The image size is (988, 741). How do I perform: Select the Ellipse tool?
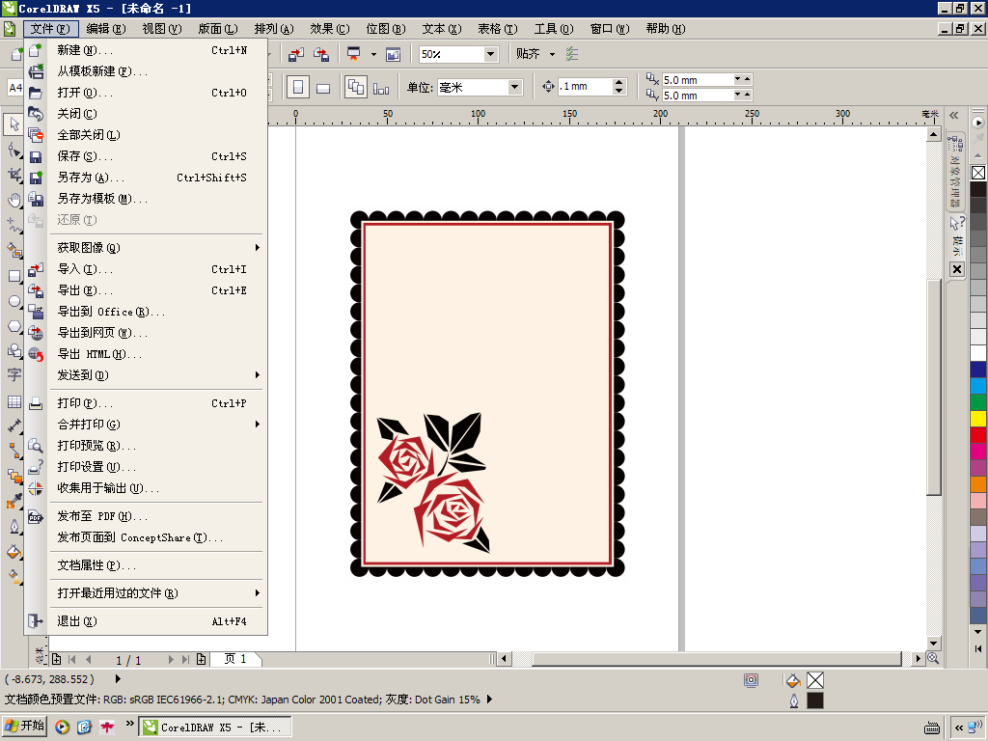[14, 301]
